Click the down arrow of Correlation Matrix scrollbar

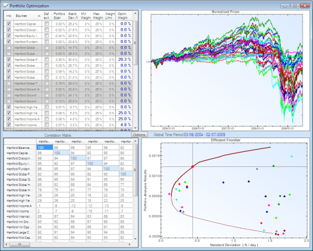[x=135, y=238]
